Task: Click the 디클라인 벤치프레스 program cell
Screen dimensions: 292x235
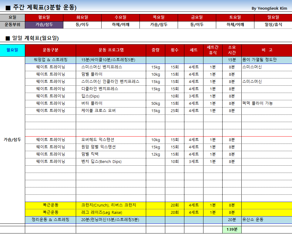Action: point(111,89)
